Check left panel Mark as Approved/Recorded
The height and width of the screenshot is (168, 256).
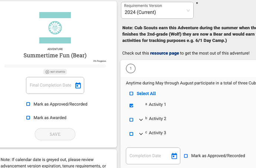pos(28,104)
